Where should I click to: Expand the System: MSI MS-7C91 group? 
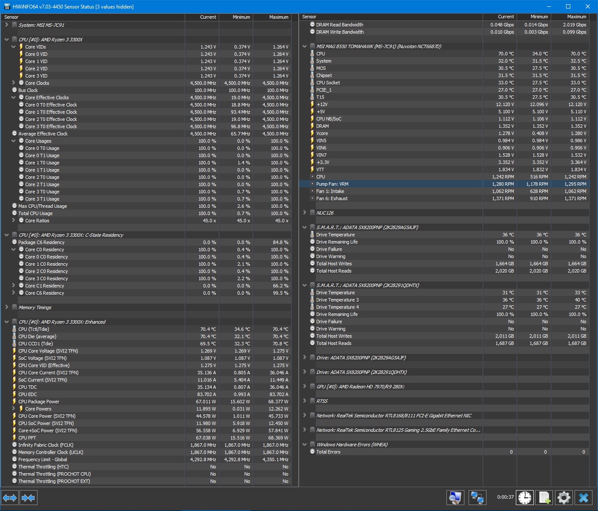tap(6, 25)
